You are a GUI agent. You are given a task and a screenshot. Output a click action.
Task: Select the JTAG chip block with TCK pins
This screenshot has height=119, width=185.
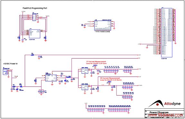click(x=34, y=34)
